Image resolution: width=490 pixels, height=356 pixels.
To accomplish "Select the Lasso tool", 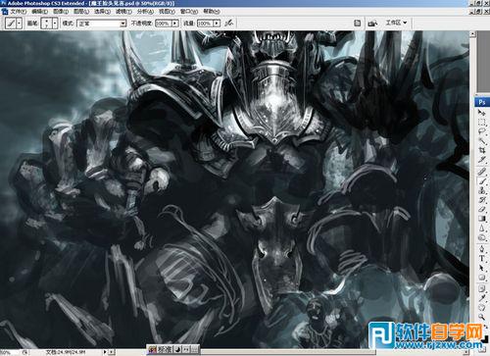I will click(x=482, y=131).
